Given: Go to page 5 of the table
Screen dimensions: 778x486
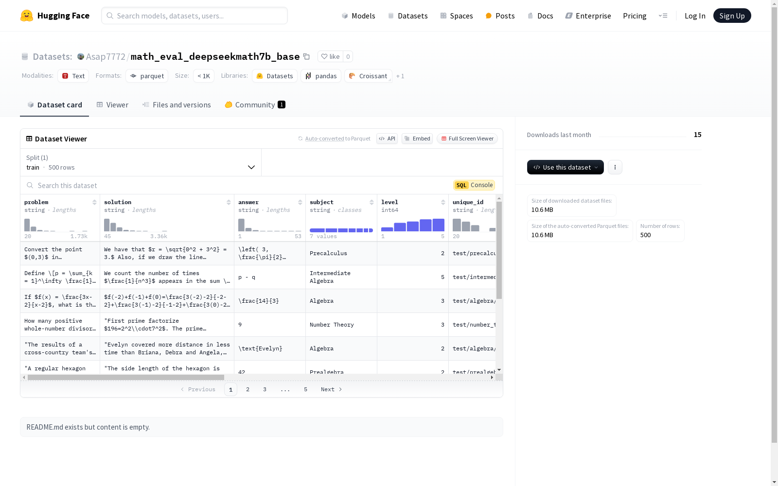Looking at the screenshot, I should point(305,389).
